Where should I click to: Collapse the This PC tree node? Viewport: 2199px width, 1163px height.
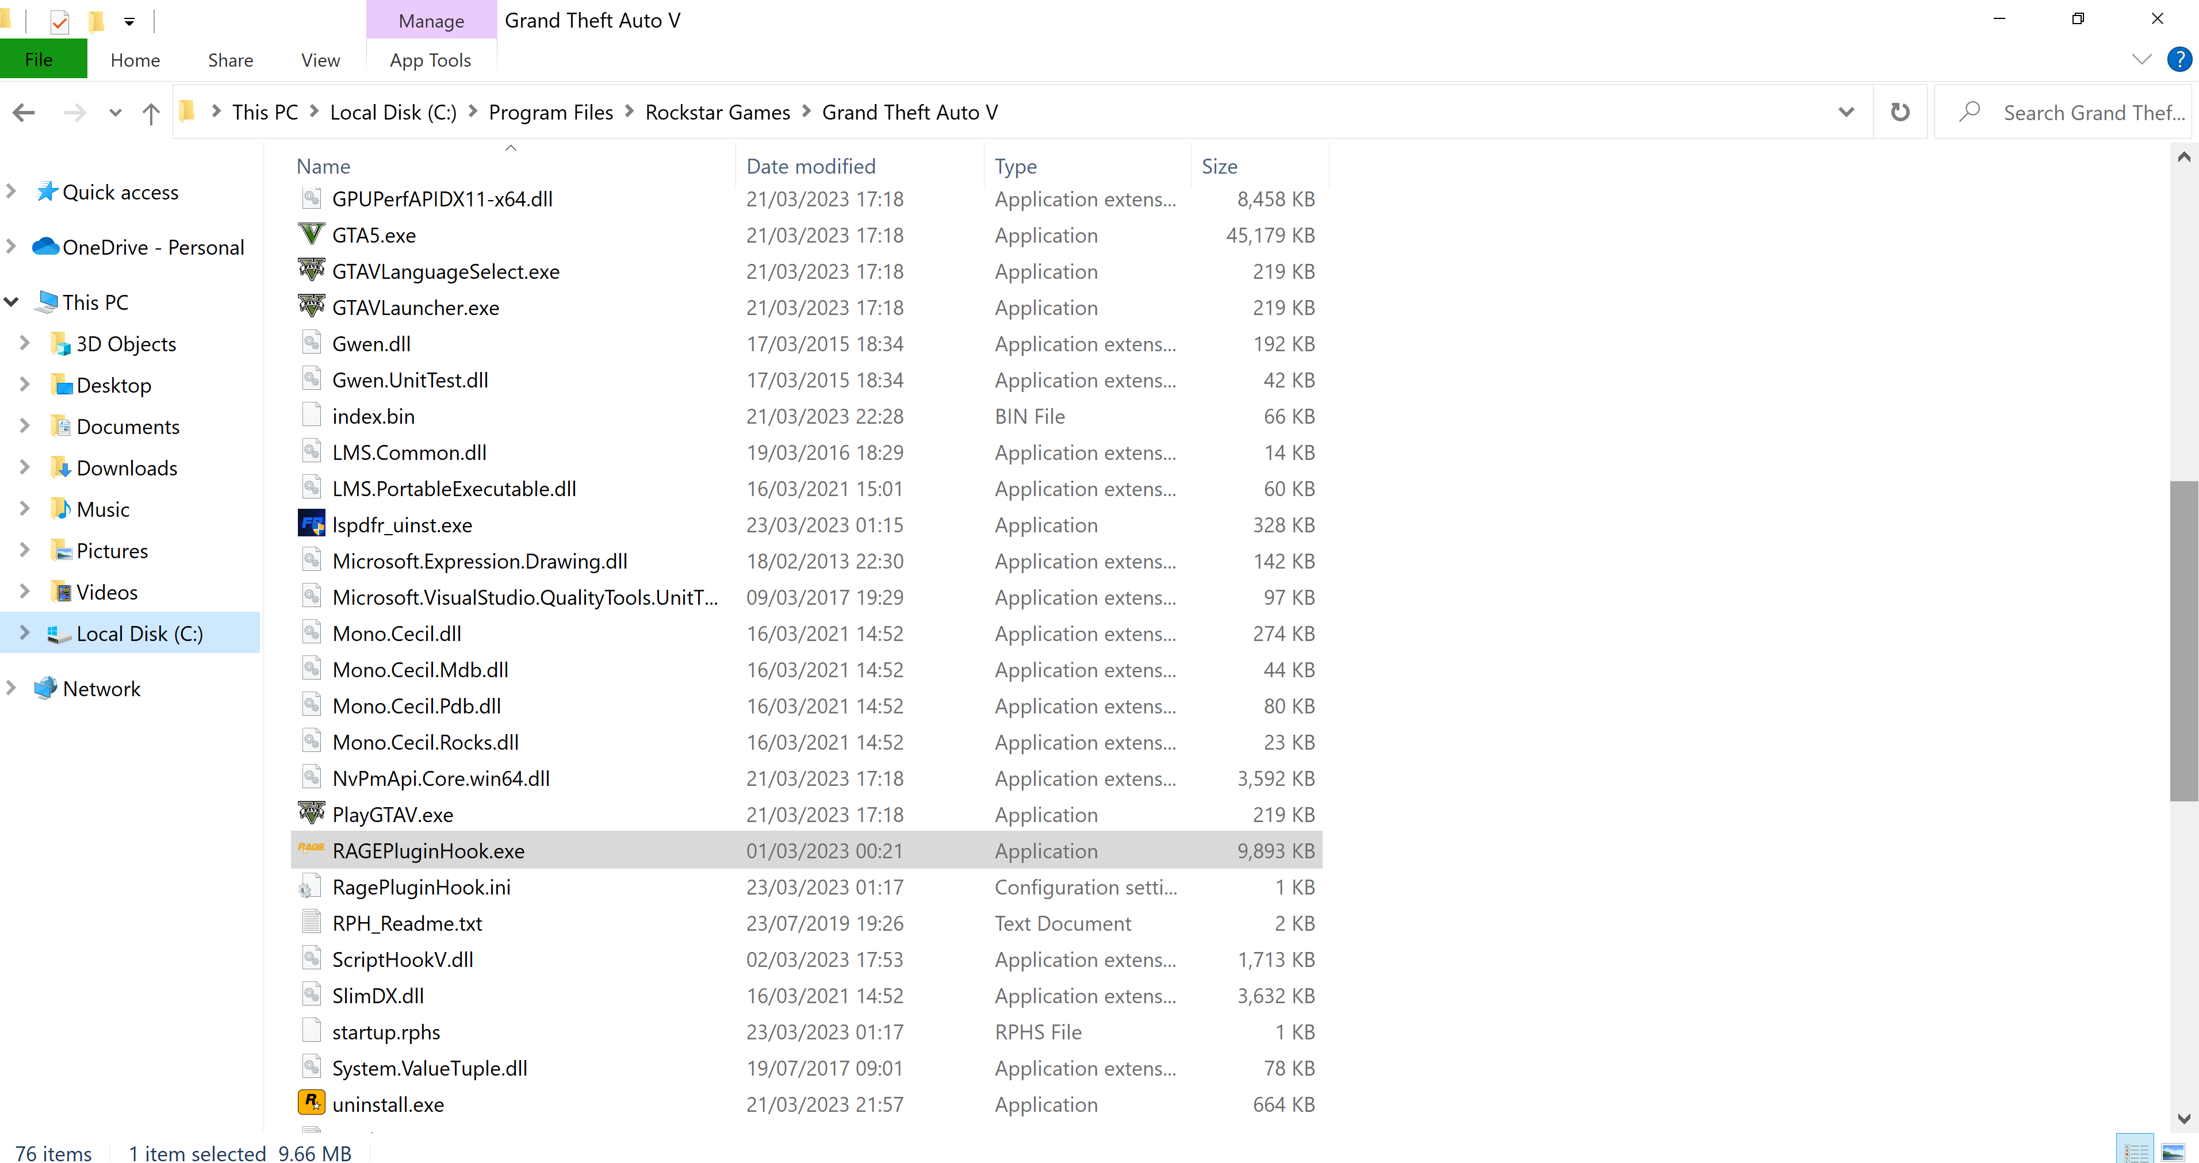12,301
